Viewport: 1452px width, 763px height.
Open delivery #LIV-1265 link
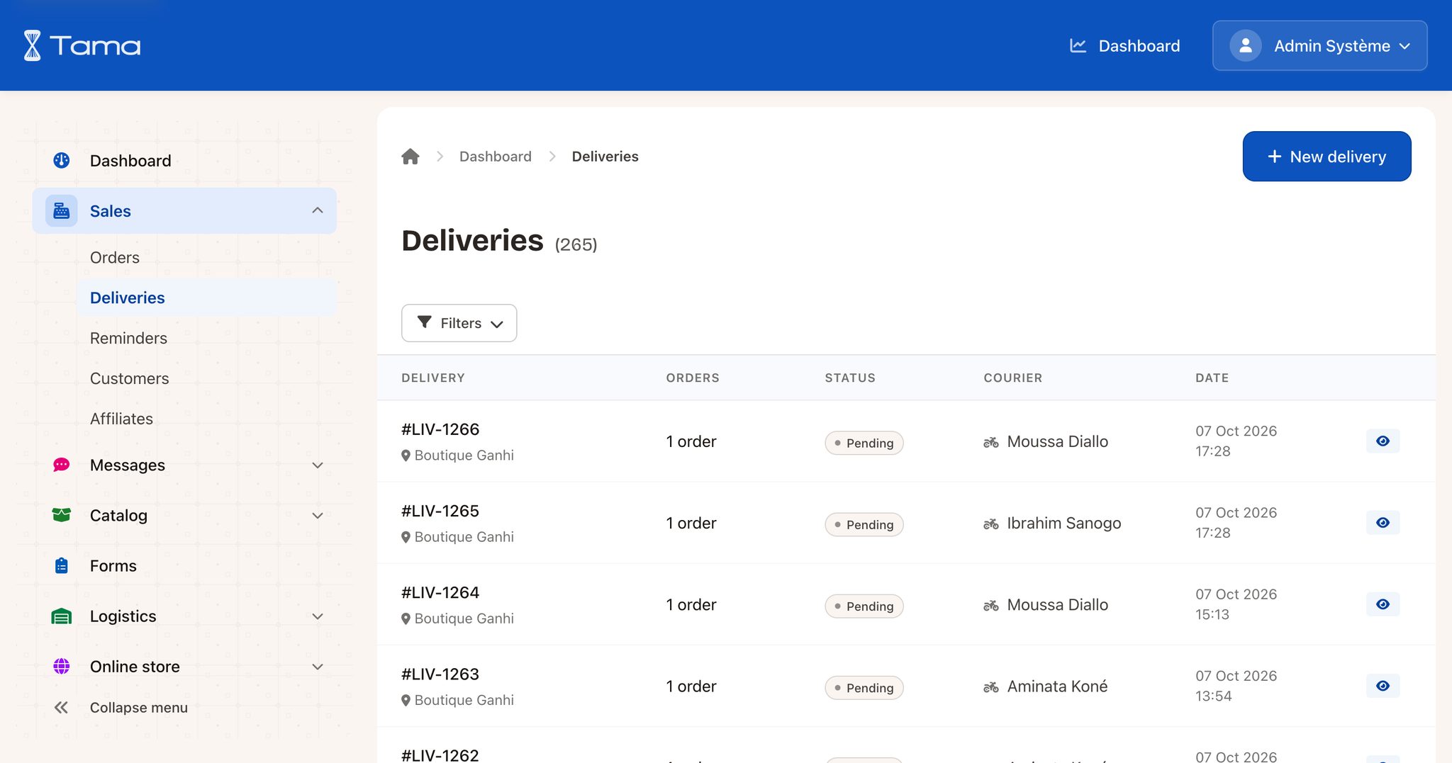click(440, 511)
